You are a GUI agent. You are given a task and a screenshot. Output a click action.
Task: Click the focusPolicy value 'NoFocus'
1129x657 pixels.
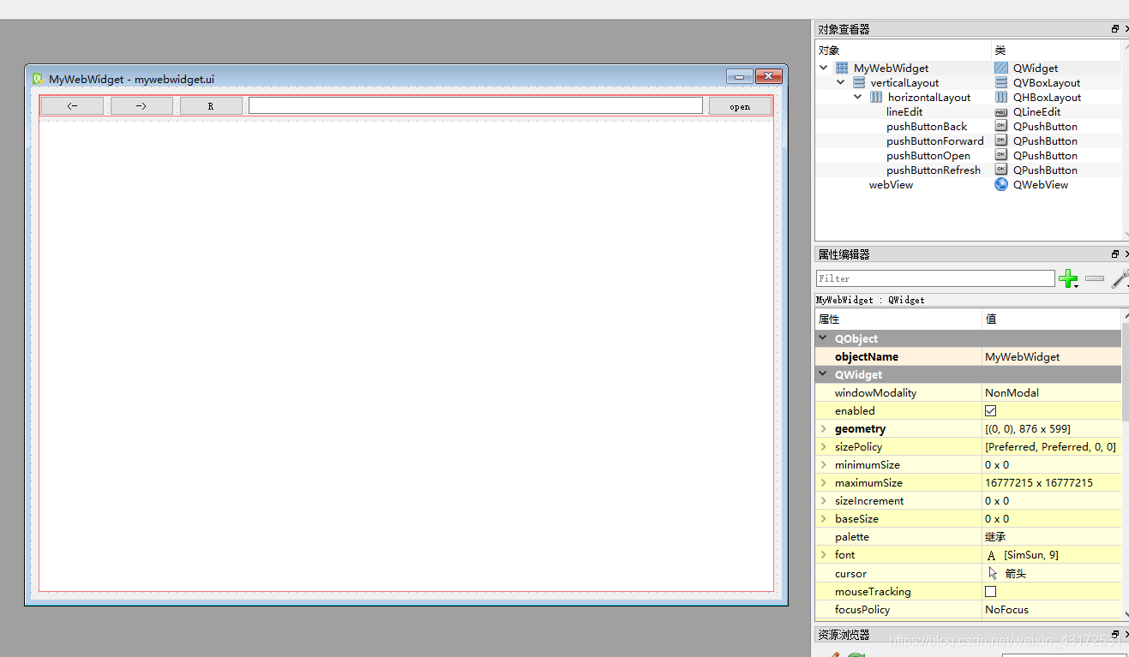point(1006,610)
